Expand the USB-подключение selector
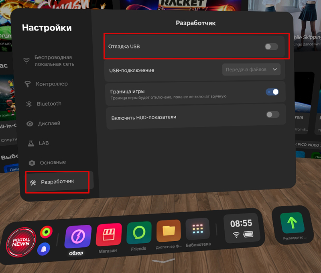 (251, 69)
